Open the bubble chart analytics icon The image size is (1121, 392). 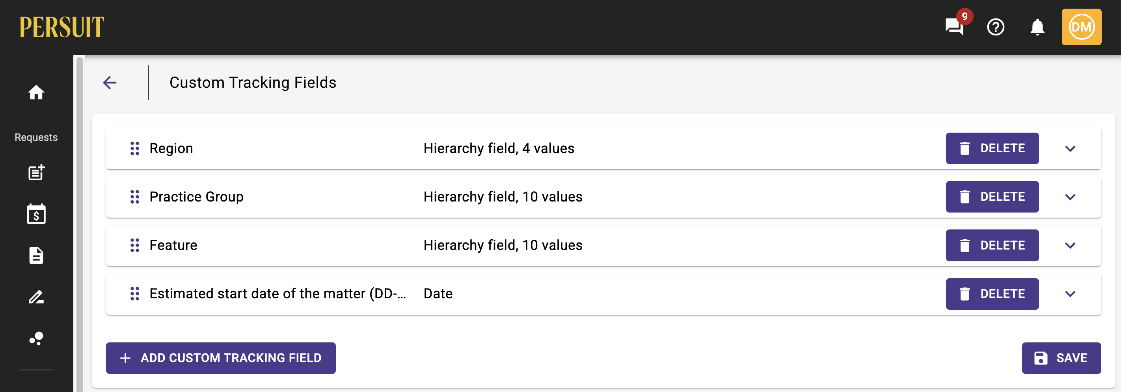tap(36, 338)
